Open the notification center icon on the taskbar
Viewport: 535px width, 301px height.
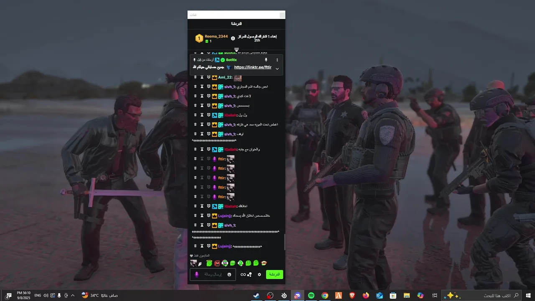pos(8,296)
